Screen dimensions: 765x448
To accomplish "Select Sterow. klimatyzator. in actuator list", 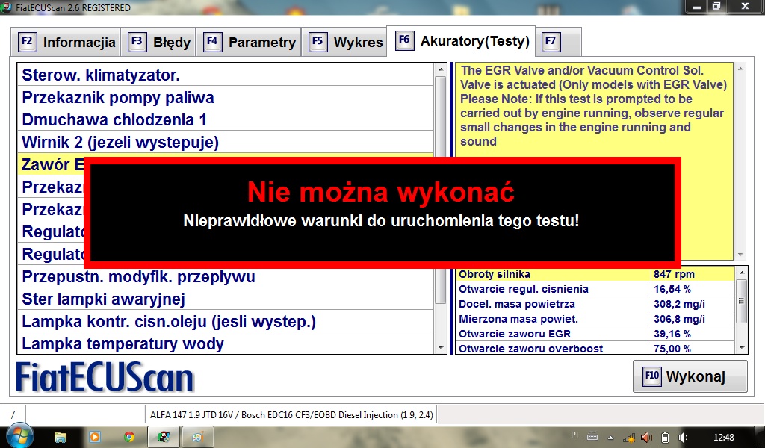I will [x=226, y=75].
